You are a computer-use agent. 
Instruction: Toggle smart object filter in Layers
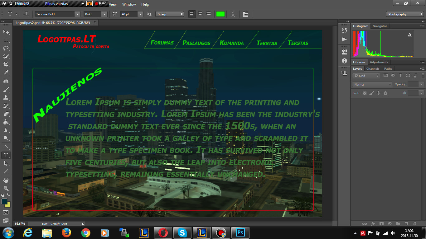coord(415,76)
